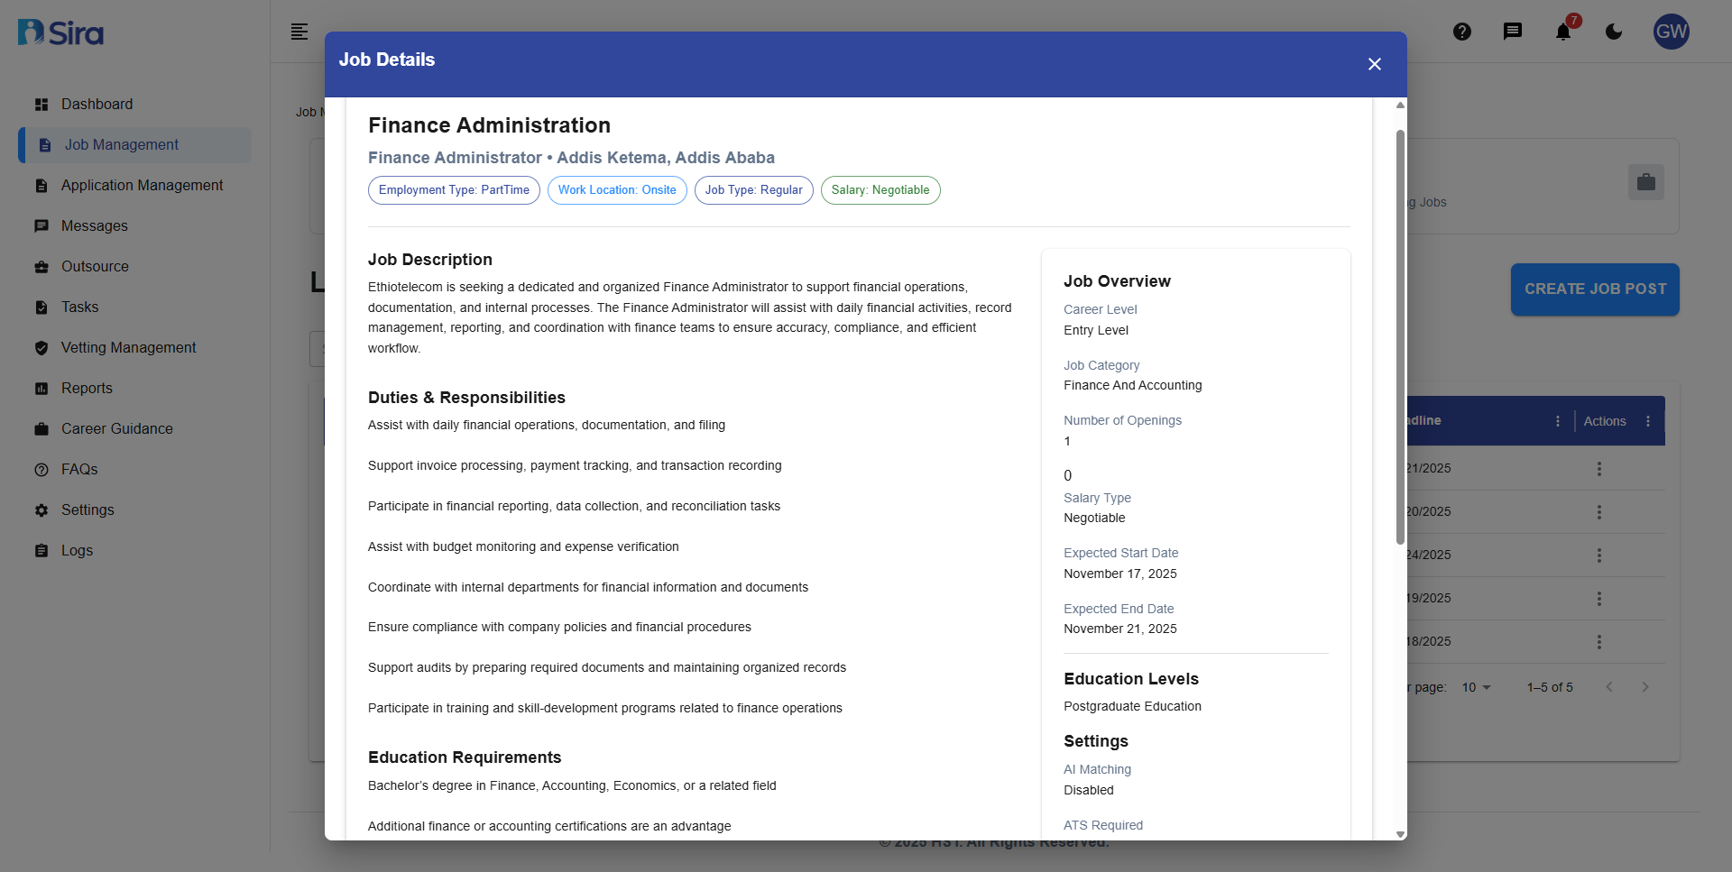
Task: Click the briefcase icon on the jobs card
Action: click(1646, 181)
